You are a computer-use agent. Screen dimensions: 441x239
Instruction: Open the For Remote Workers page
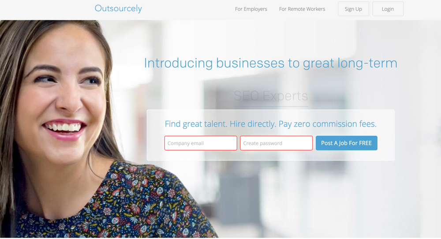coord(302,9)
